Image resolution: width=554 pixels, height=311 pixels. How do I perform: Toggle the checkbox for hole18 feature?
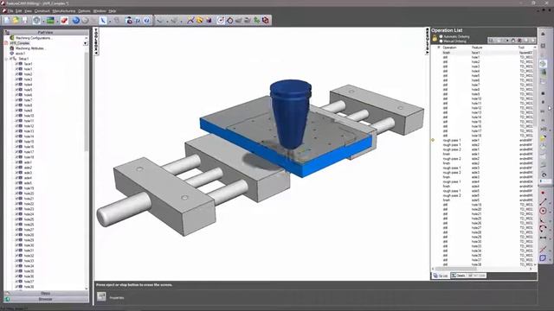16,157
